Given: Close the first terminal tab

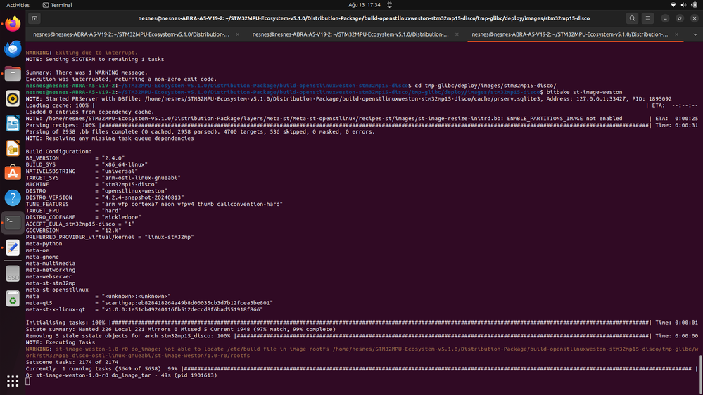Looking at the screenshot, I should [x=238, y=34].
